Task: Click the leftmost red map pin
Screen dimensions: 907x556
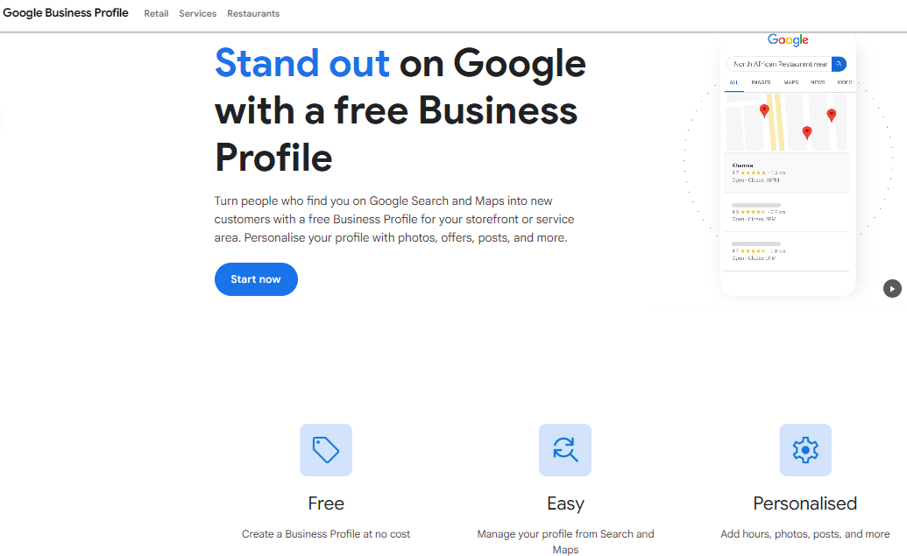Action: click(764, 110)
